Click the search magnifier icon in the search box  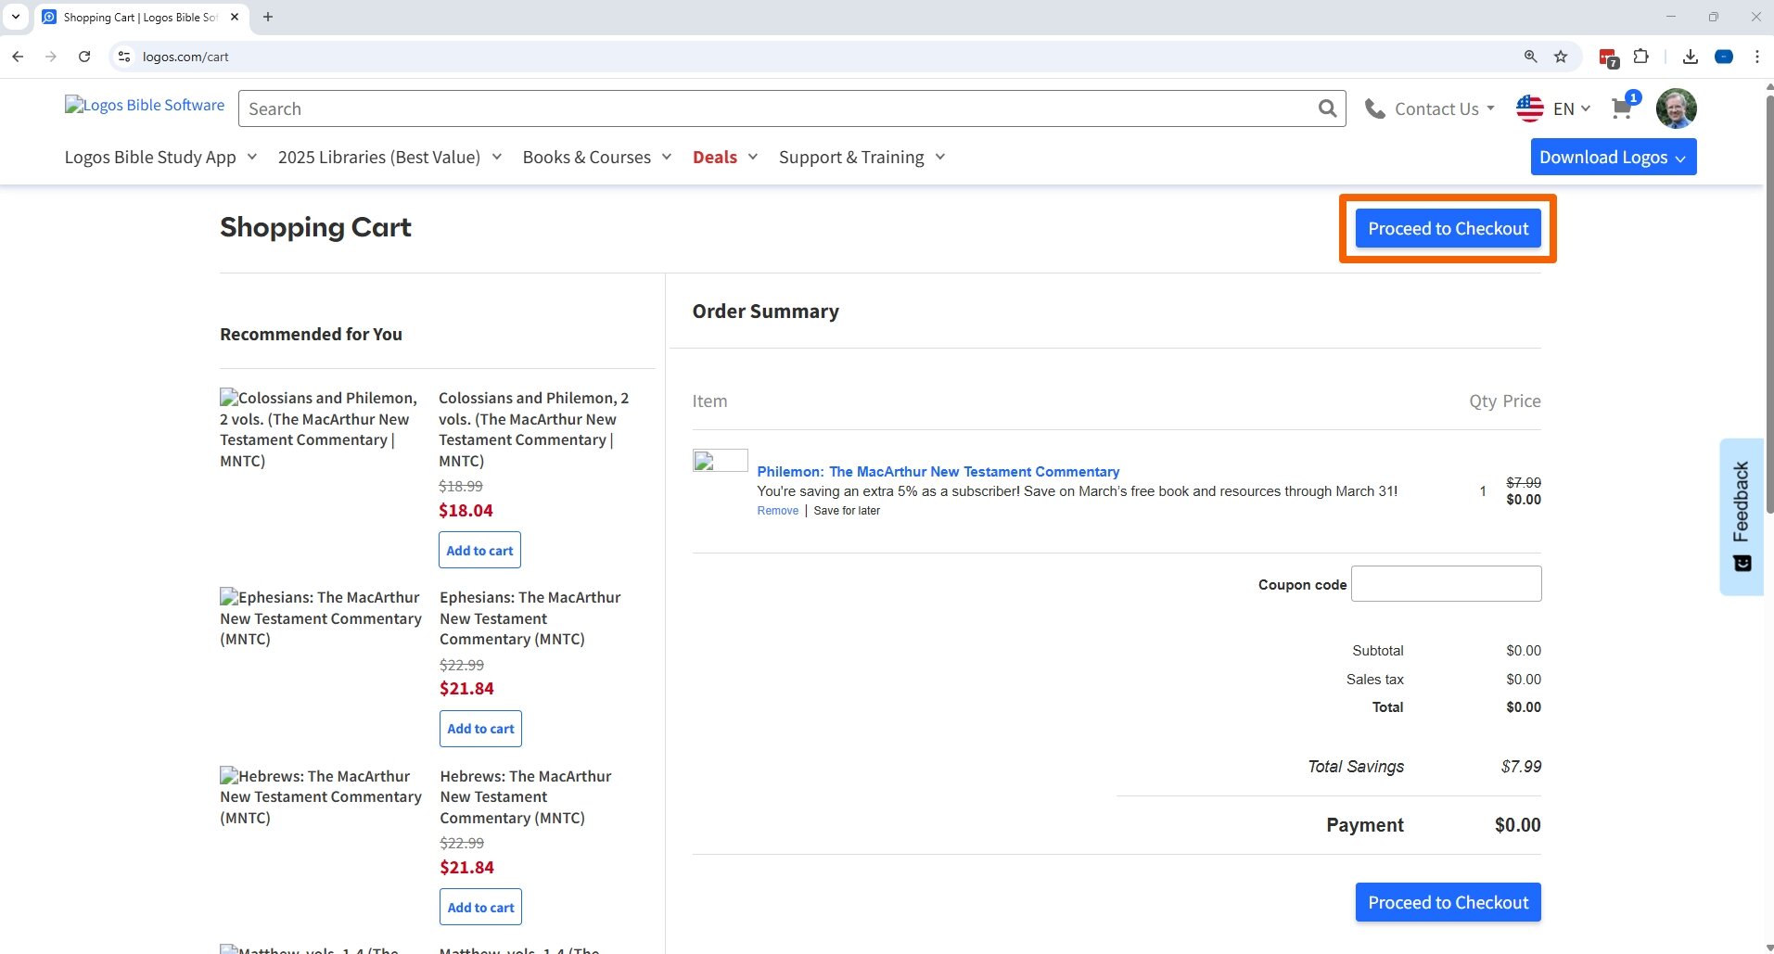(x=1327, y=108)
